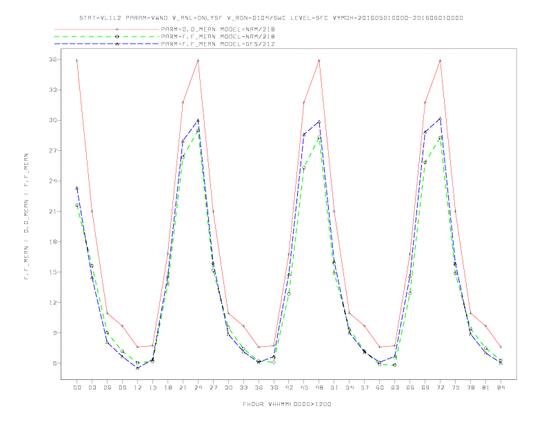The image size is (546, 422).
Task: Click x-axis tick label 57
Action: pos(365,388)
